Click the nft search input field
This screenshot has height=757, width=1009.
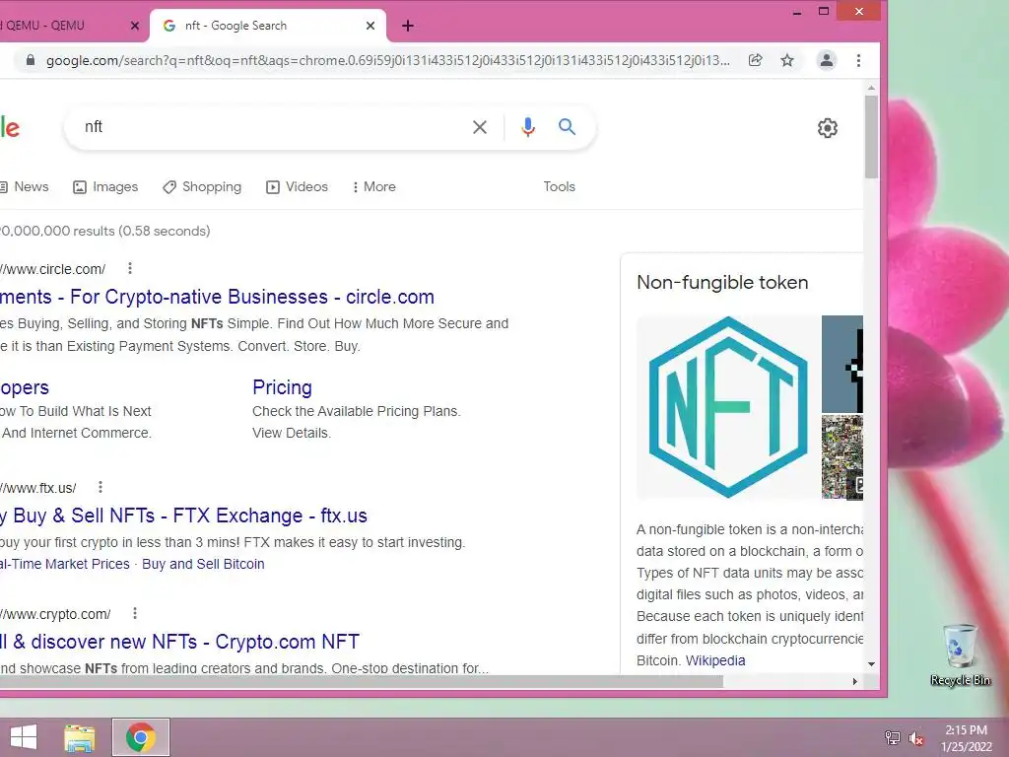(270, 127)
